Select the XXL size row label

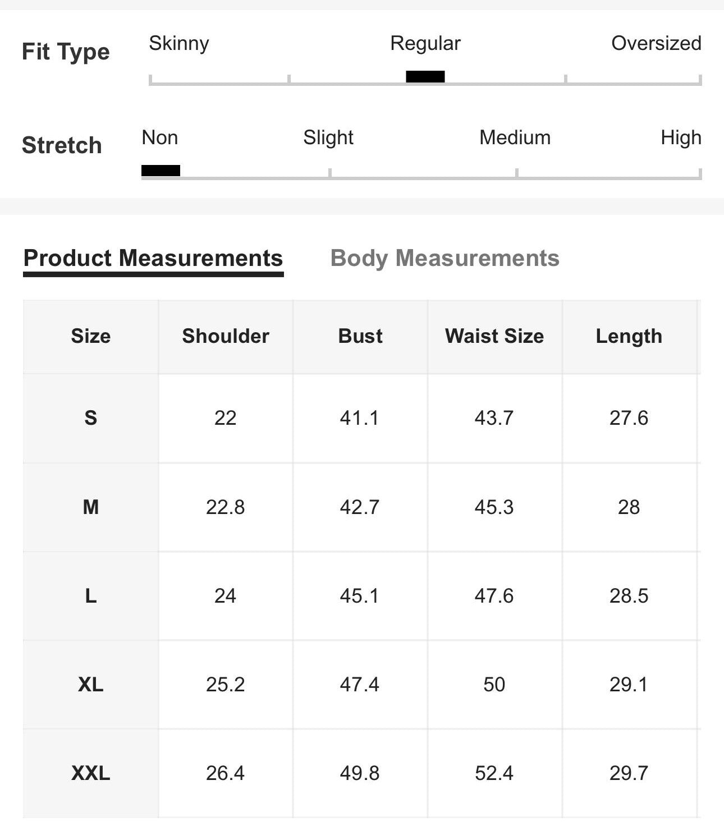91,773
